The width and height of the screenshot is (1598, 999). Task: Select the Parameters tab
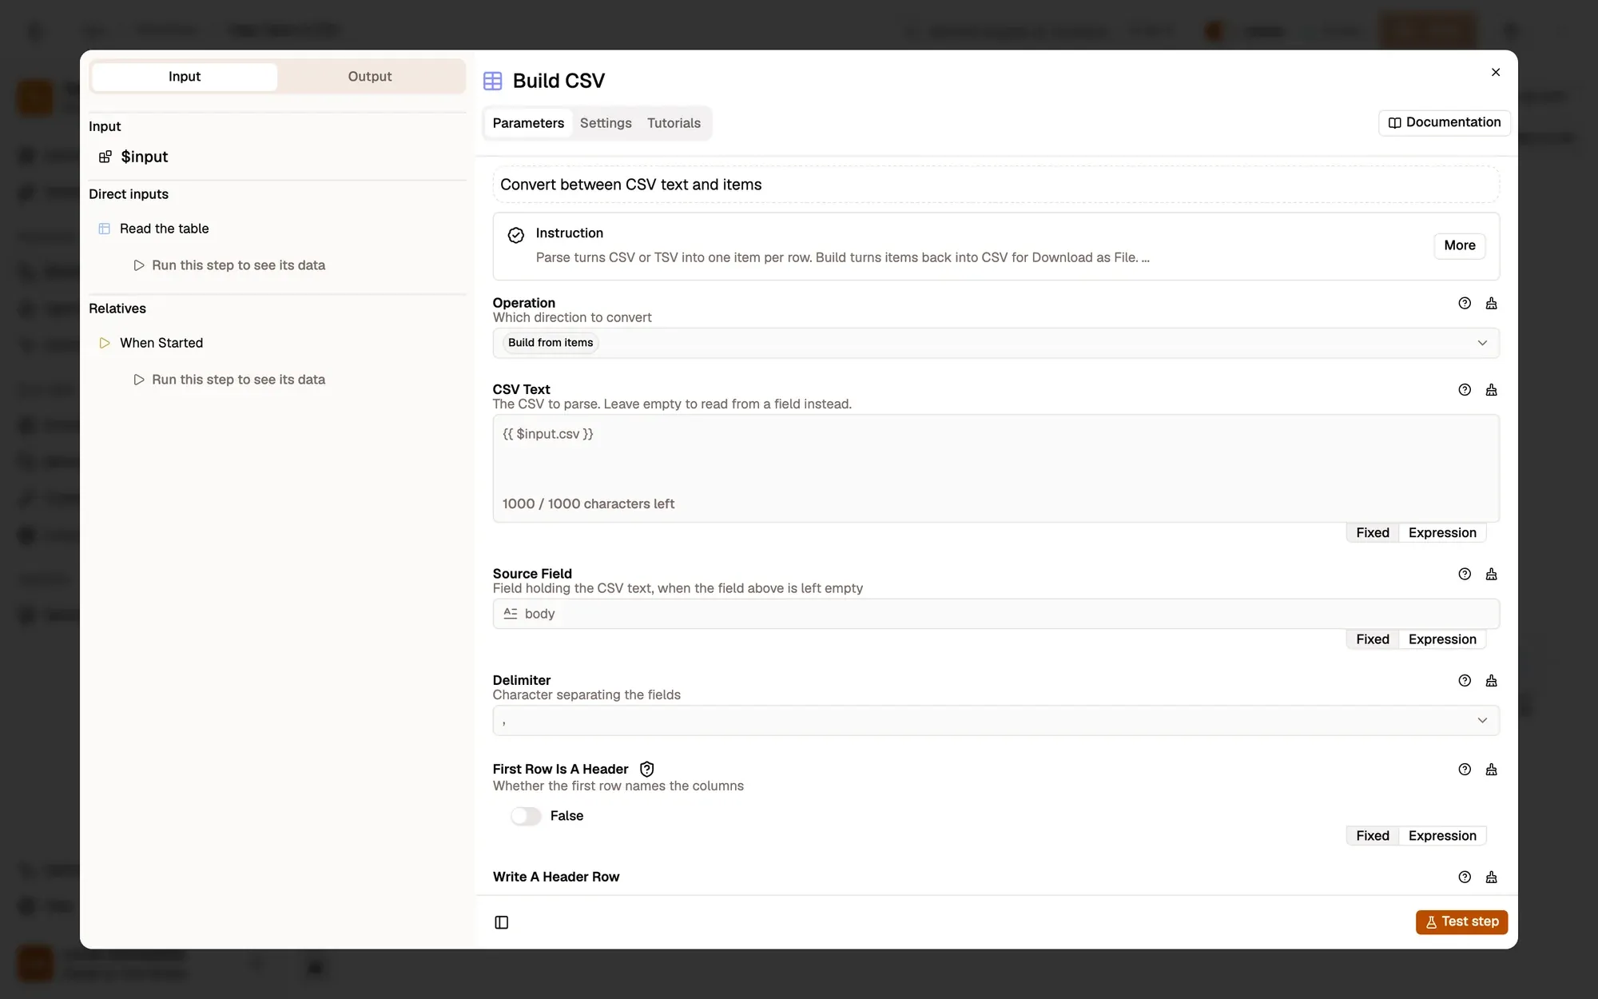[x=528, y=123]
